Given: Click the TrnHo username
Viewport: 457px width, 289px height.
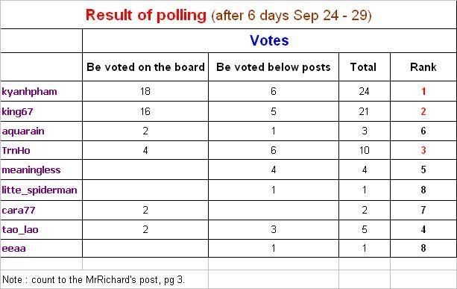Looking at the screenshot, I should point(16,151).
